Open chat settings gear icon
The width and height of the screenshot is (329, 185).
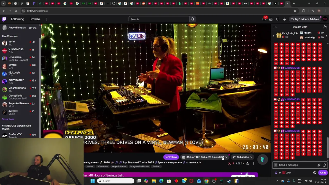tap(315, 173)
